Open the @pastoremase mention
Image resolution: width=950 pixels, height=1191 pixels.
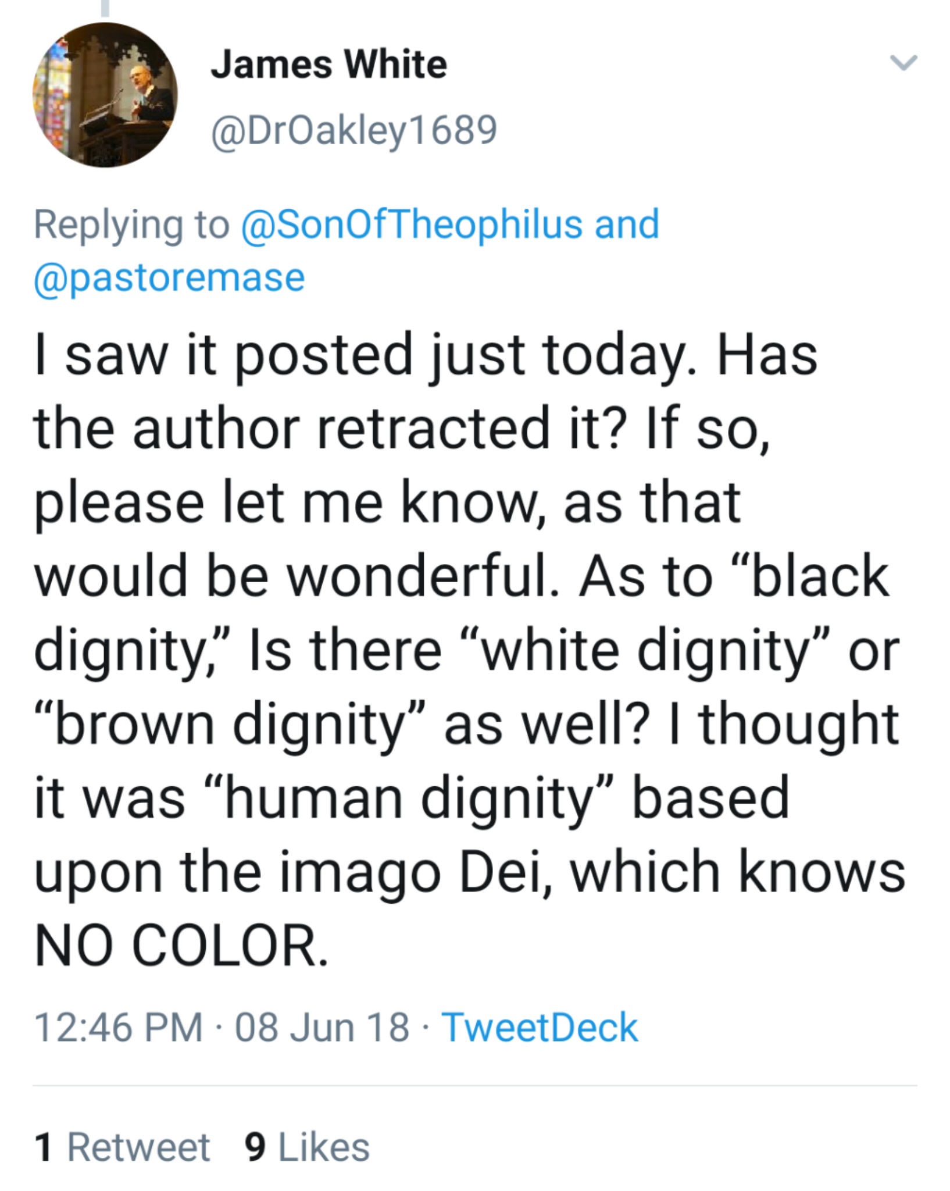(x=169, y=277)
